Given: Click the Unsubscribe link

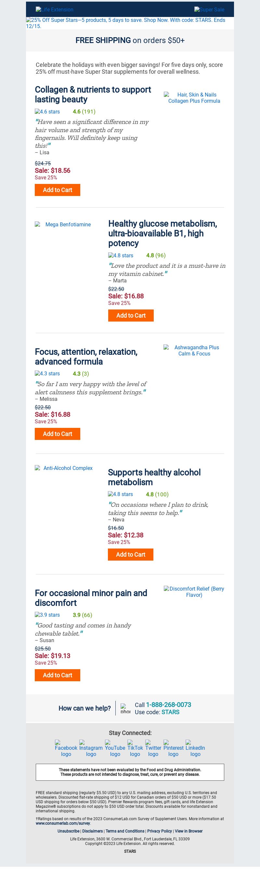Looking at the screenshot, I should (x=68, y=831).
